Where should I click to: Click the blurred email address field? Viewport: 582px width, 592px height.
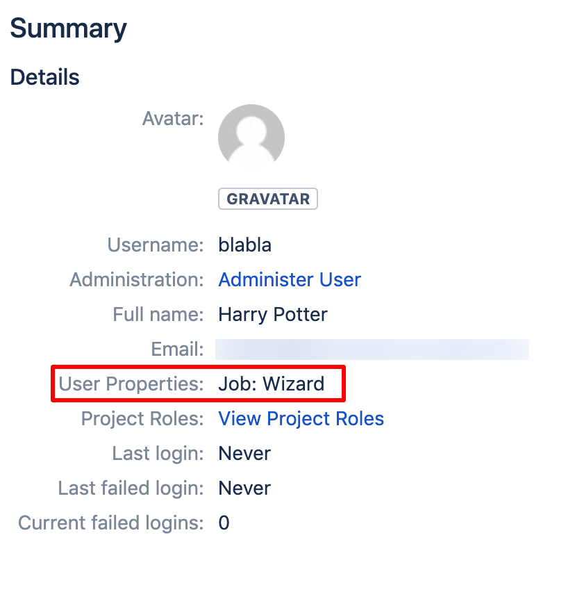[x=372, y=350]
